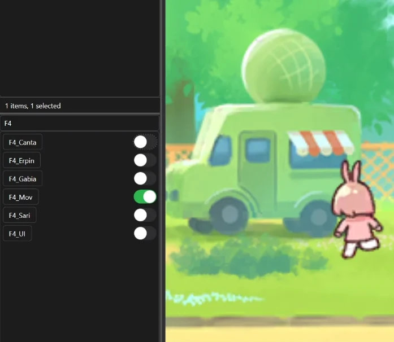This screenshot has width=394, height=342.
Task: Select the F4_Erpin label button
Action: [x=21, y=160]
